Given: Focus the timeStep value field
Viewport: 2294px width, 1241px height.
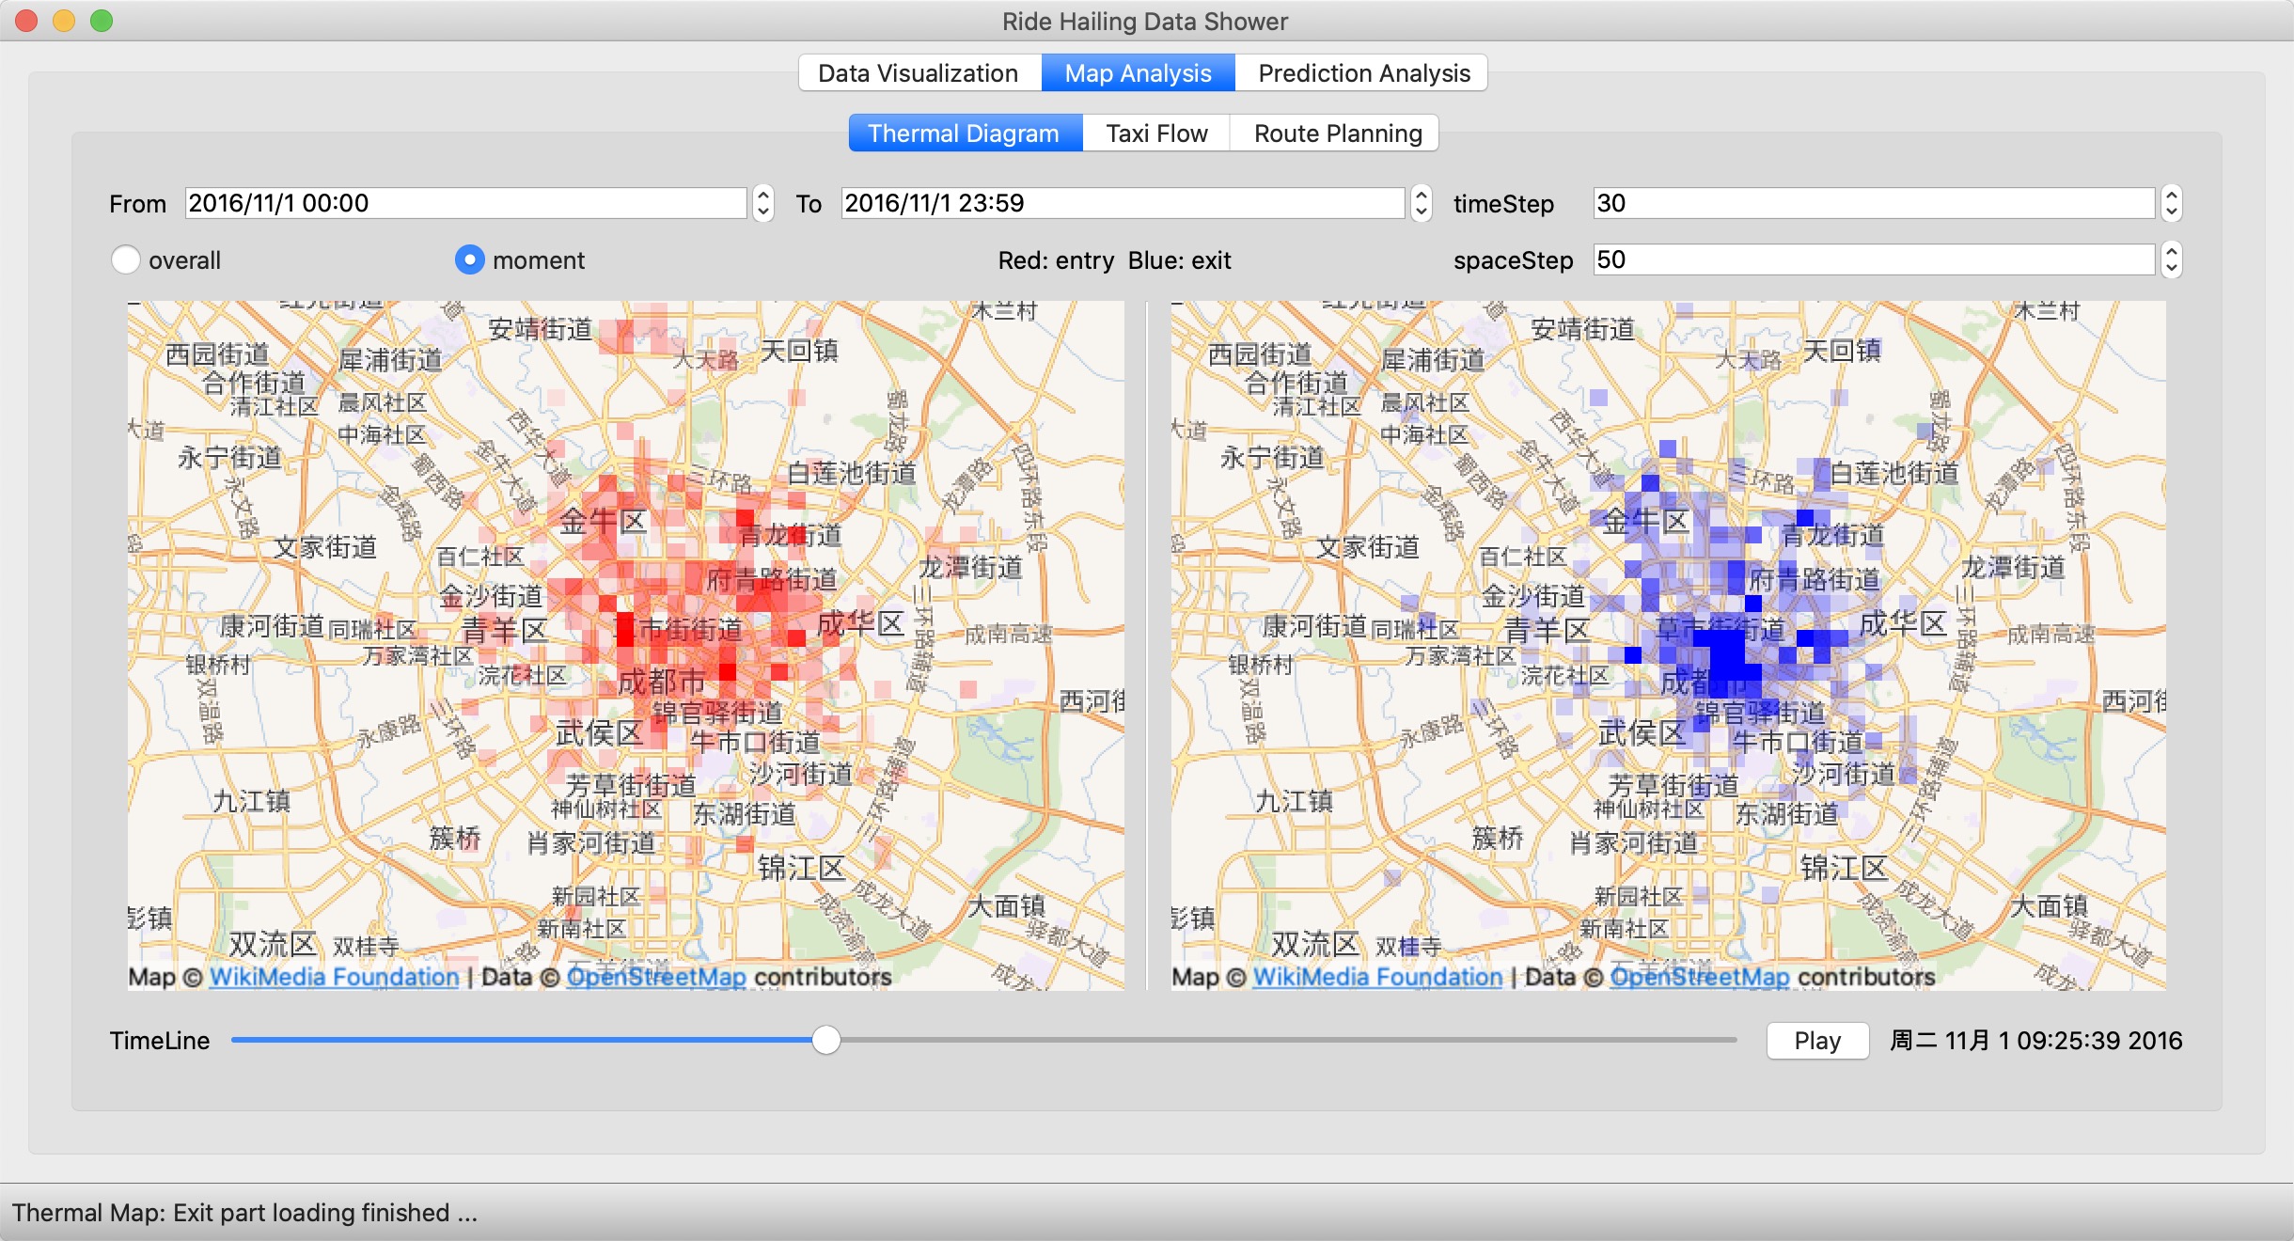Looking at the screenshot, I should (x=1873, y=203).
